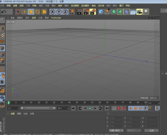This screenshot has width=167, height=135.
Task: Click stepper arrows on start frame 0 F
Action: pos(18,108)
